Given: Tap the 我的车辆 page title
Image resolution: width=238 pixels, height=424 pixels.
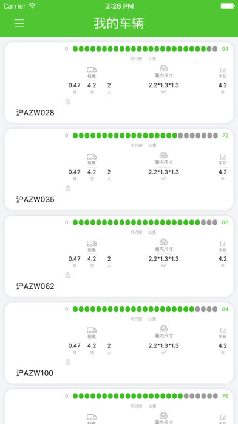Looking at the screenshot, I should pyautogui.click(x=119, y=23).
